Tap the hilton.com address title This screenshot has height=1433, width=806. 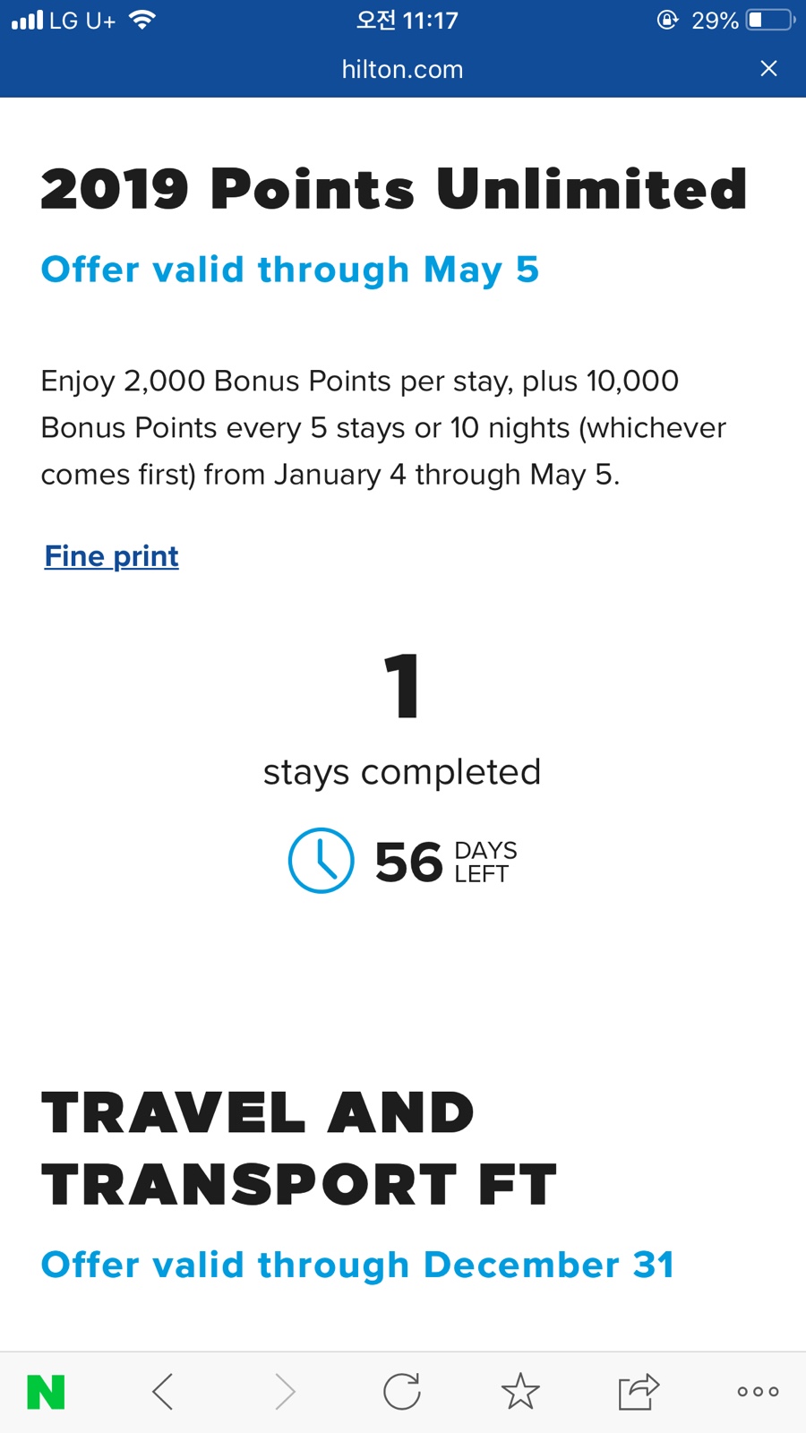pyautogui.click(x=402, y=69)
